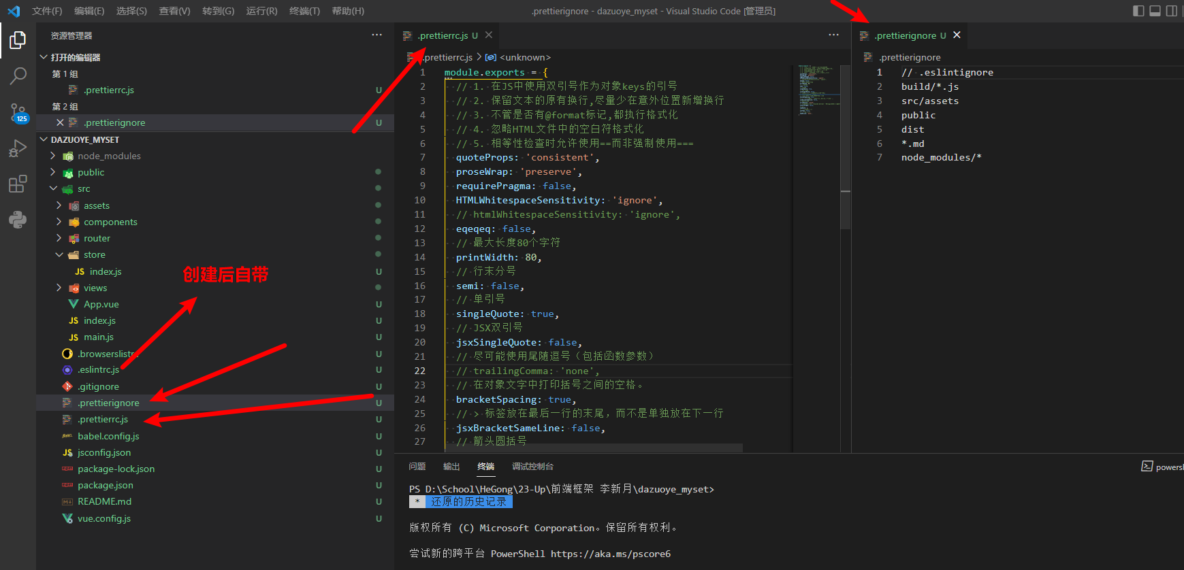This screenshot has height=570, width=1184.
Task: Open README.md in the explorer
Action: click(x=215, y=501)
